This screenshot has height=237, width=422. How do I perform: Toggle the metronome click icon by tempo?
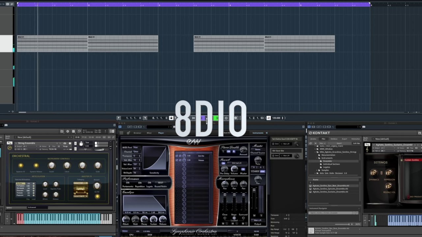[268, 118]
